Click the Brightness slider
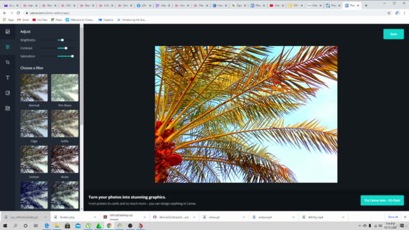 pos(58,40)
